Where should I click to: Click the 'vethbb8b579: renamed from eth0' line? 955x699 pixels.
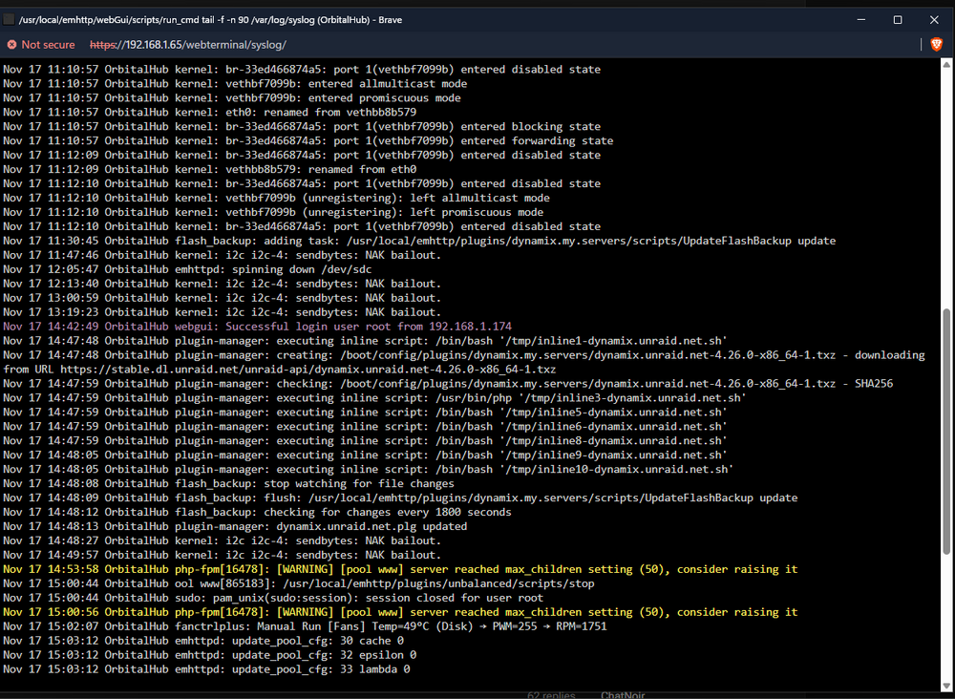tap(210, 169)
